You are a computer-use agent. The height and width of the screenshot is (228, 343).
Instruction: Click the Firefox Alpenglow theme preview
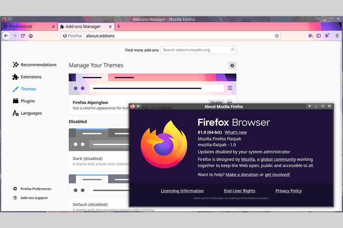153,84
